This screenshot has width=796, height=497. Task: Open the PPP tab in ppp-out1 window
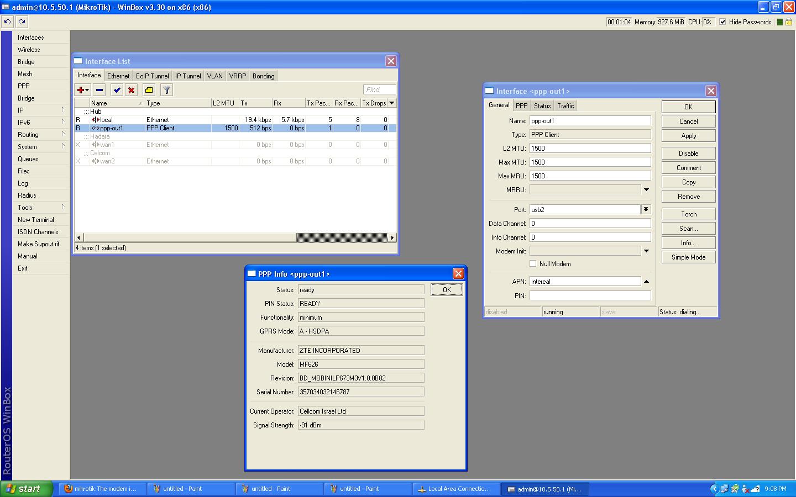pos(522,106)
